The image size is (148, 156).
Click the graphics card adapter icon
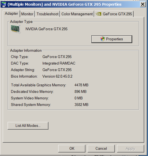[16, 29]
